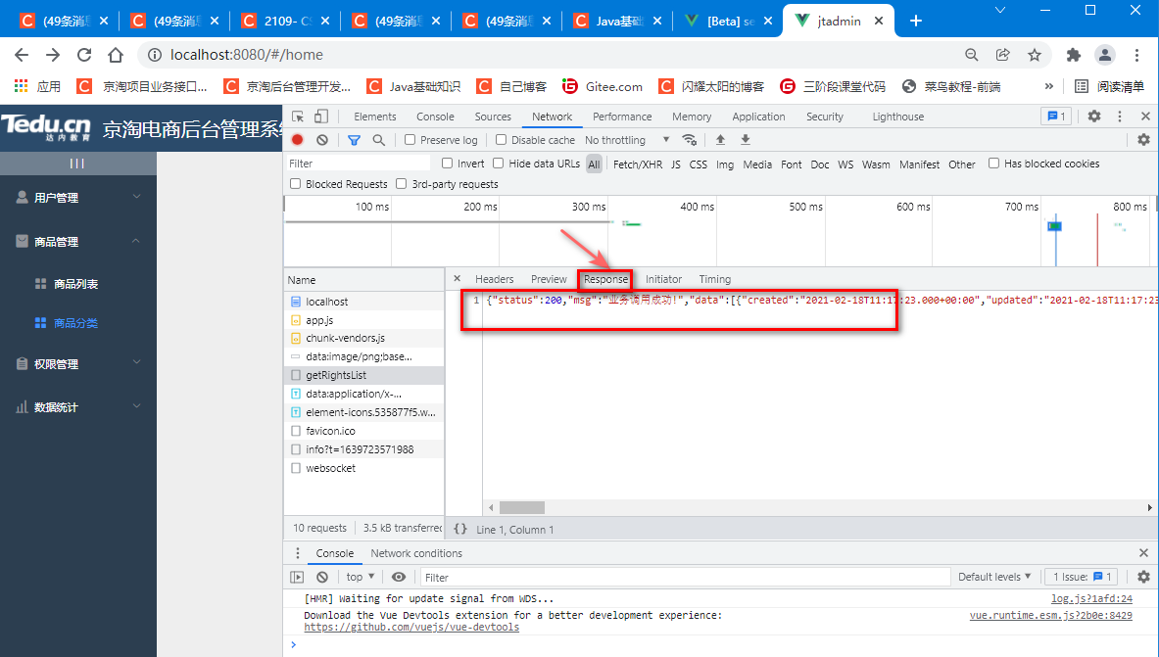Open the Preview tab of the request
Screen dimensions: 1159x657
pyautogui.click(x=549, y=279)
